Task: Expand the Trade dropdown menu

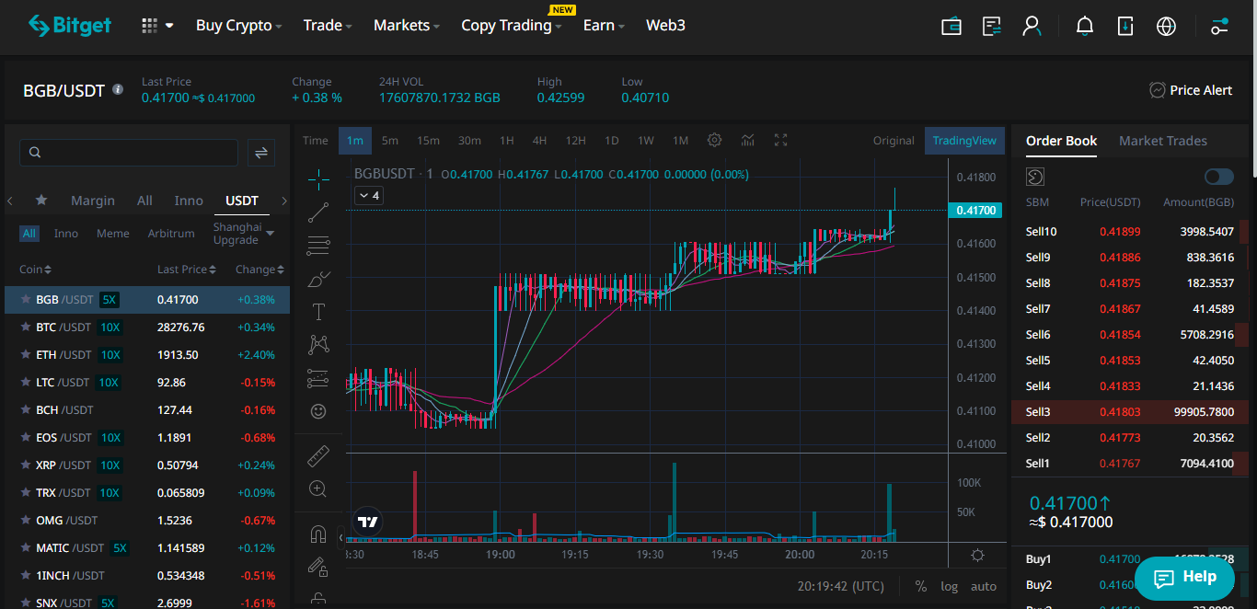Action: click(329, 26)
